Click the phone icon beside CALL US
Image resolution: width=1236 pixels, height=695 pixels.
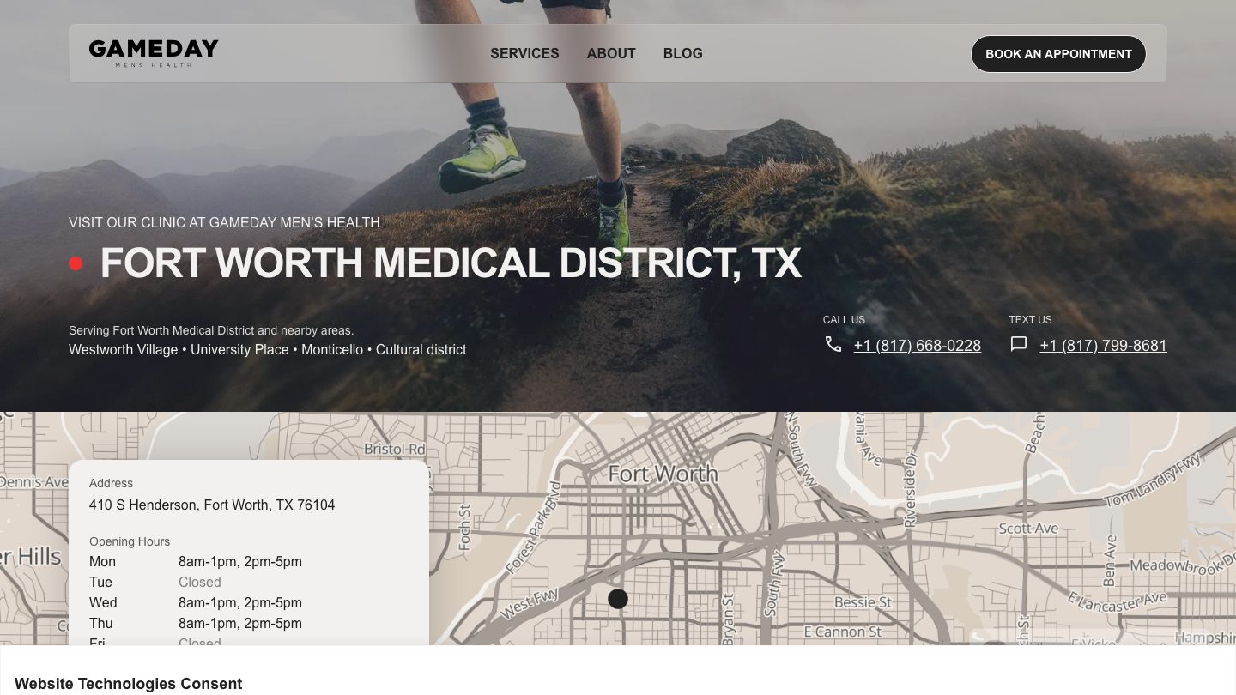tap(833, 343)
